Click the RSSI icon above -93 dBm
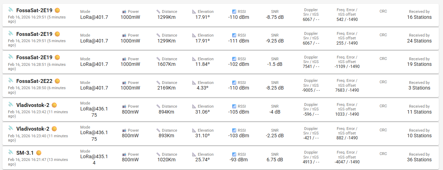The width and height of the screenshot is (443, 170). coord(234,154)
